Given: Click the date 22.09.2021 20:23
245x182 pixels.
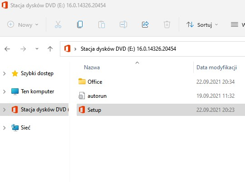Looking at the screenshot, I should [x=216, y=110].
